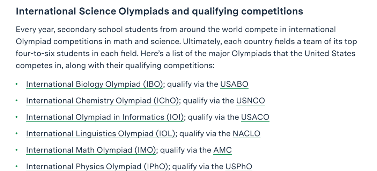This screenshot has width=377, height=171.
Task: Open the International Chemistry Olympiad (IChO) link
Action: pyautogui.click(x=102, y=101)
